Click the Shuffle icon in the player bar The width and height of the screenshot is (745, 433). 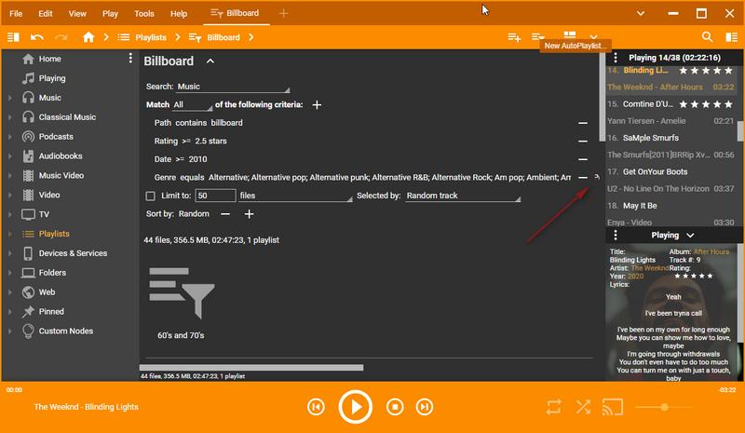coord(583,407)
